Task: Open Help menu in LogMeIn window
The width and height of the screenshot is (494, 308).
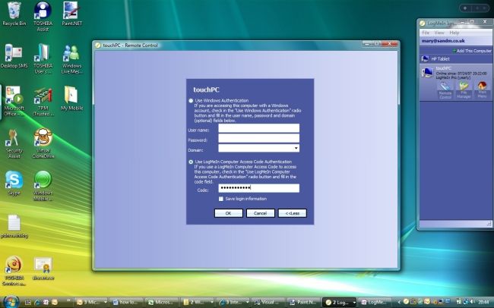Action: (x=454, y=33)
